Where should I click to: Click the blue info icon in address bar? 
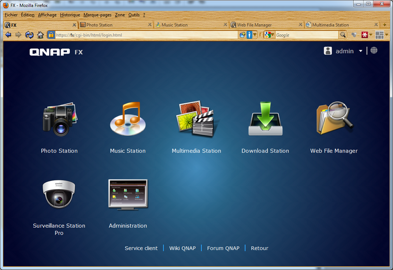pyautogui.click(x=249, y=35)
